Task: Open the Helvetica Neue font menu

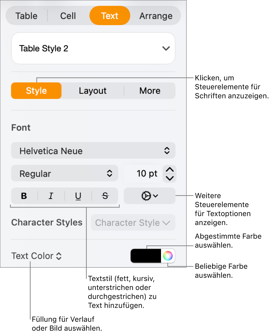Action: [93, 151]
